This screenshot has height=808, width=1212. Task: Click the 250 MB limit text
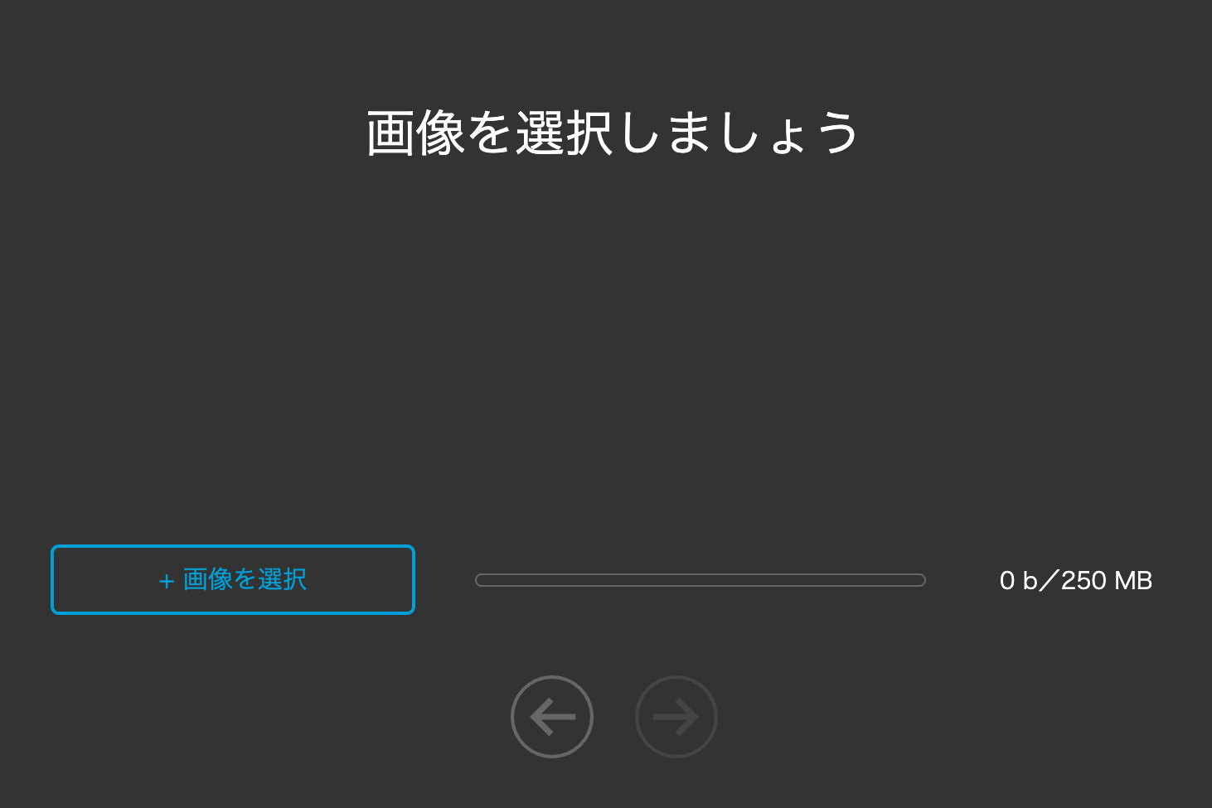coord(1107,580)
